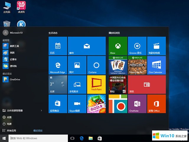
Task: Launch 便利贴 sticky notes
Action: 10,66
